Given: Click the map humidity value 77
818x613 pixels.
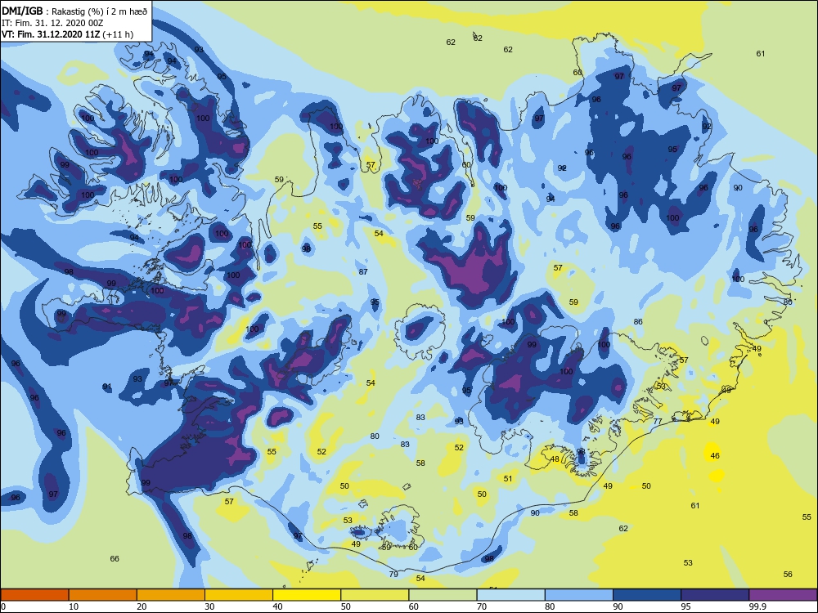Looking at the screenshot, I should click(x=658, y=422).
